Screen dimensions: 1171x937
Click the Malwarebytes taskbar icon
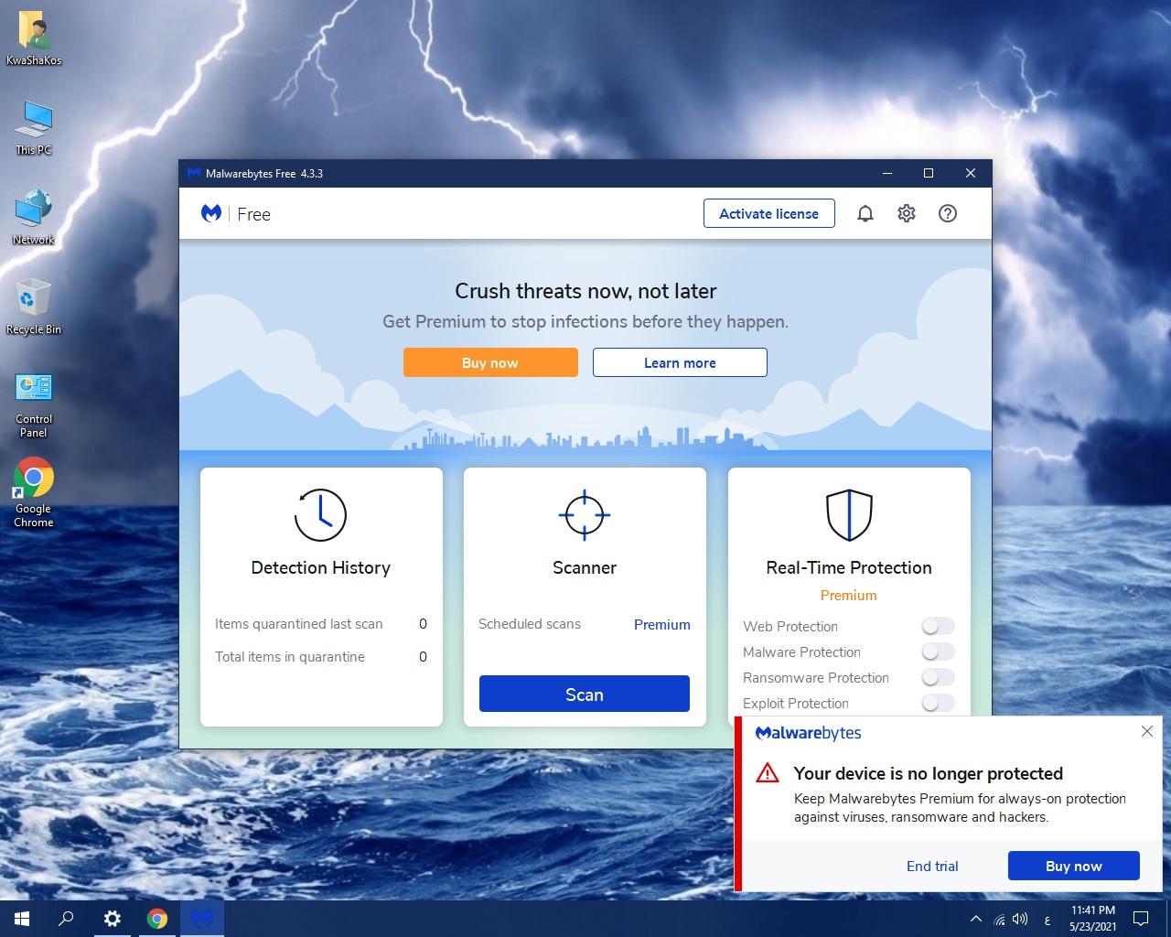coord(202,919)
